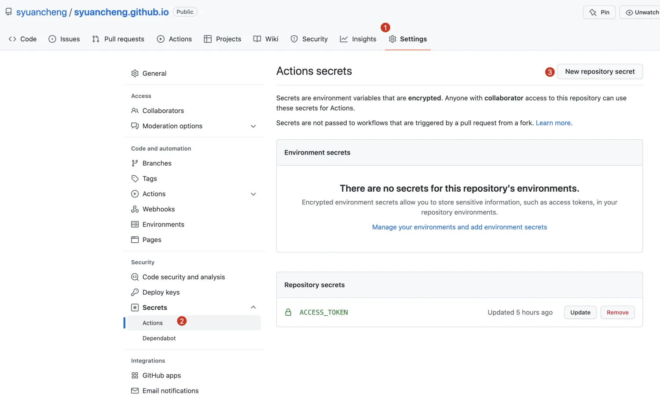This screenshot has width=660, height=411.
Task: Select Dependabot under Secrets
Action: coord(159,338)
